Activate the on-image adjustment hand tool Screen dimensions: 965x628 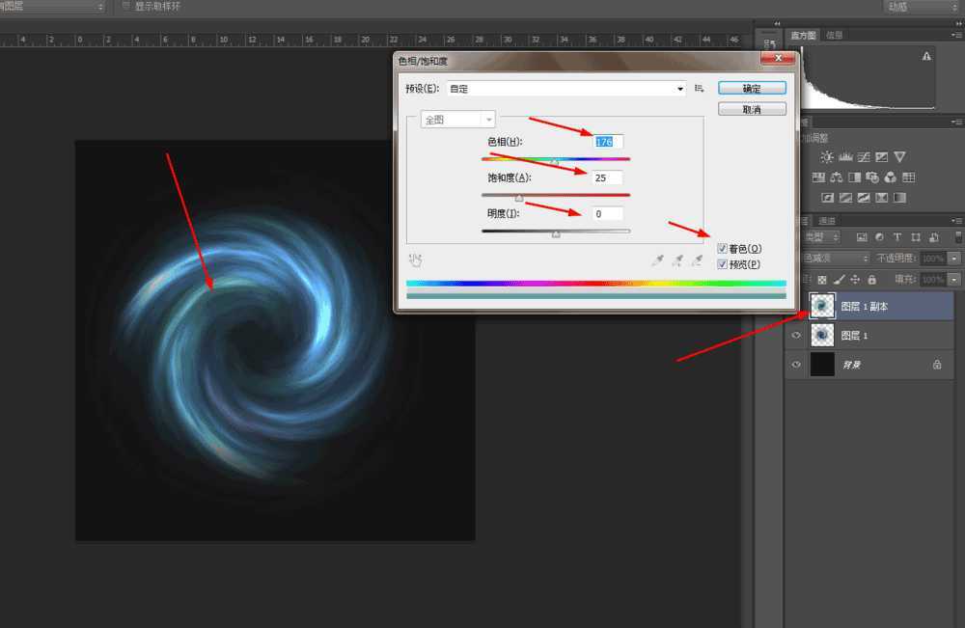click(x=416, y=259)
